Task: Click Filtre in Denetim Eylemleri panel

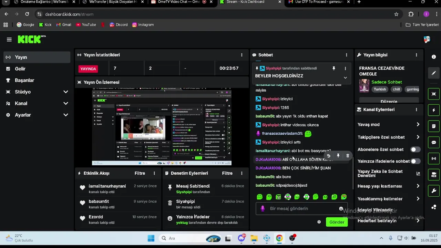Action: coord(227,173)
